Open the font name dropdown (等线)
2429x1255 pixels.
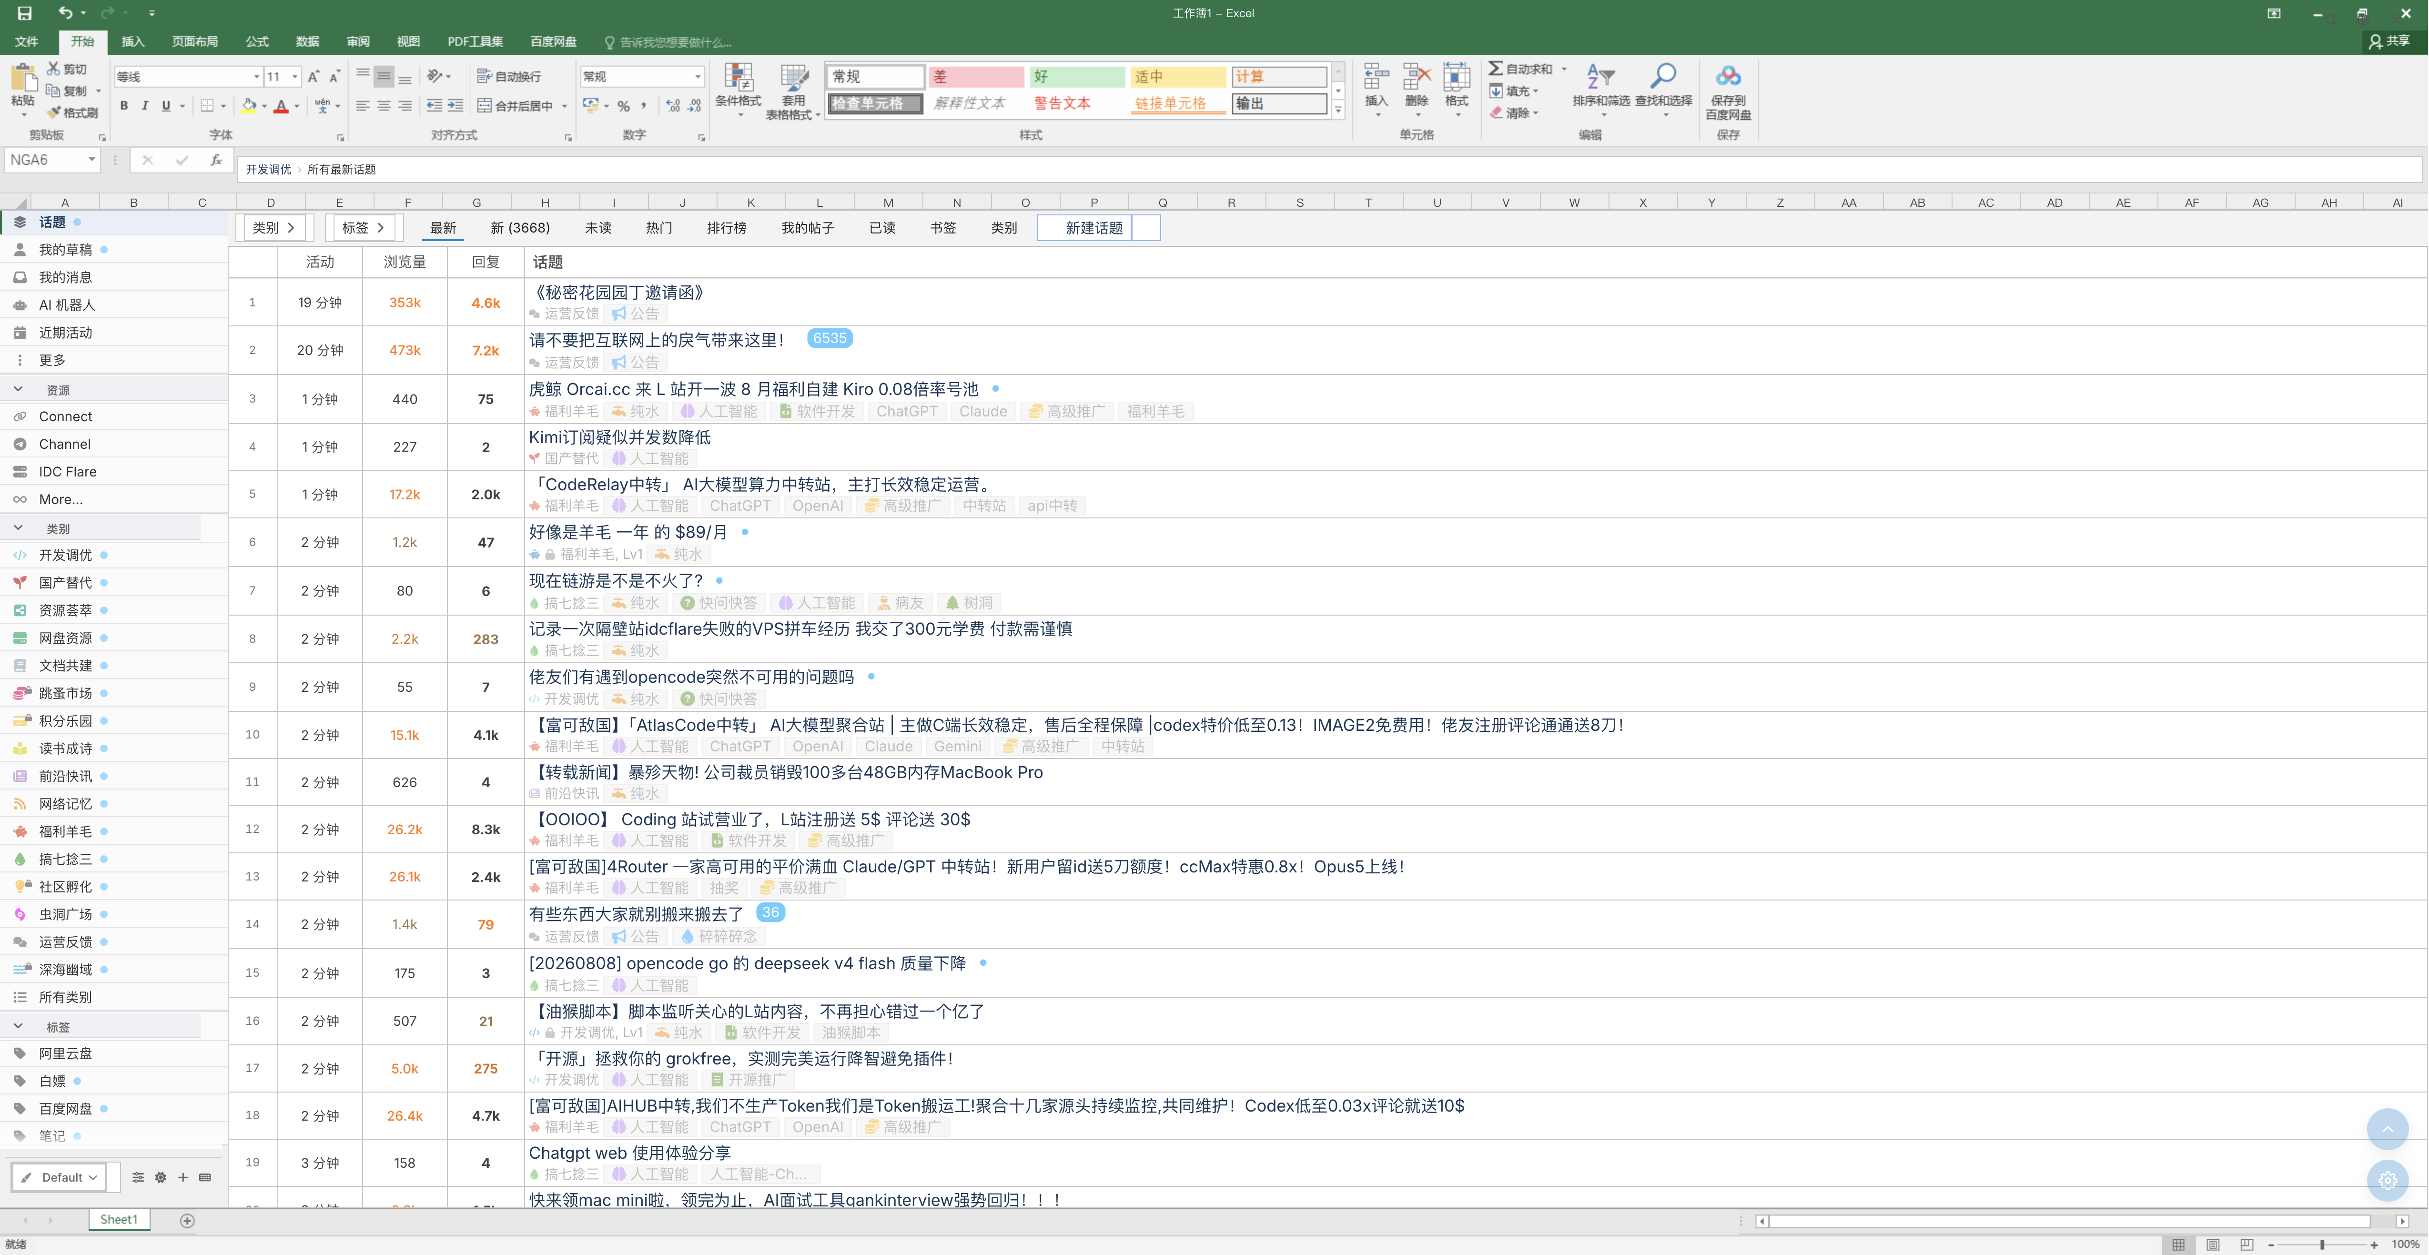[x=189, y=76]
